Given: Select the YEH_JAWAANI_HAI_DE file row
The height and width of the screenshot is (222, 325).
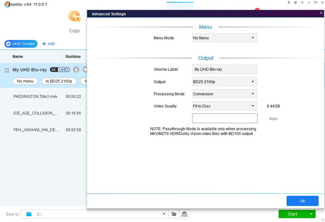Looking at the screenshot, I should [x=44, y=130].
